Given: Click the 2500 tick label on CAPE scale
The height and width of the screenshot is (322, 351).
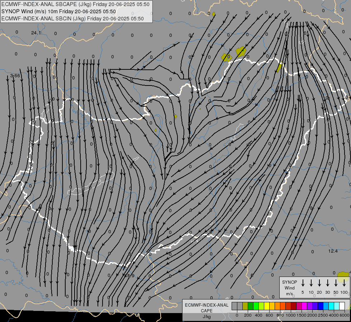Looking at the screenshot, I should point(323,315).
